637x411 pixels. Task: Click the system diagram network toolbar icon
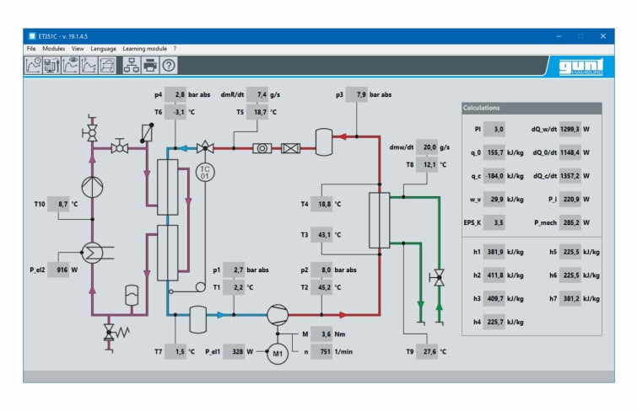132,66
